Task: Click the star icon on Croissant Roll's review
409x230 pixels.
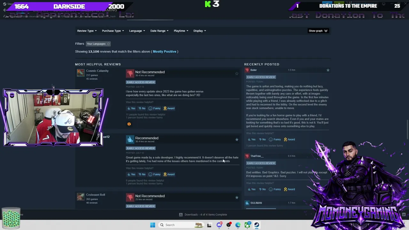Action: pyautogui.click(x=237, y=197)
